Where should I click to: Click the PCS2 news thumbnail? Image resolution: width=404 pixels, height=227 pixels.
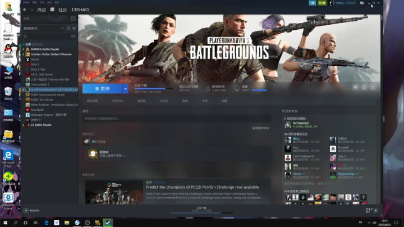pos(114,192)
